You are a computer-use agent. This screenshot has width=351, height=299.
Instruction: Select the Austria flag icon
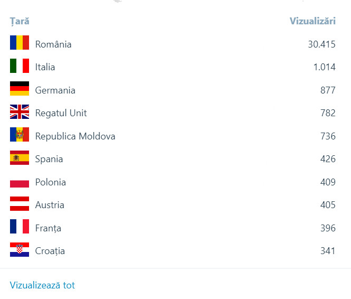[x=20, y=204]
